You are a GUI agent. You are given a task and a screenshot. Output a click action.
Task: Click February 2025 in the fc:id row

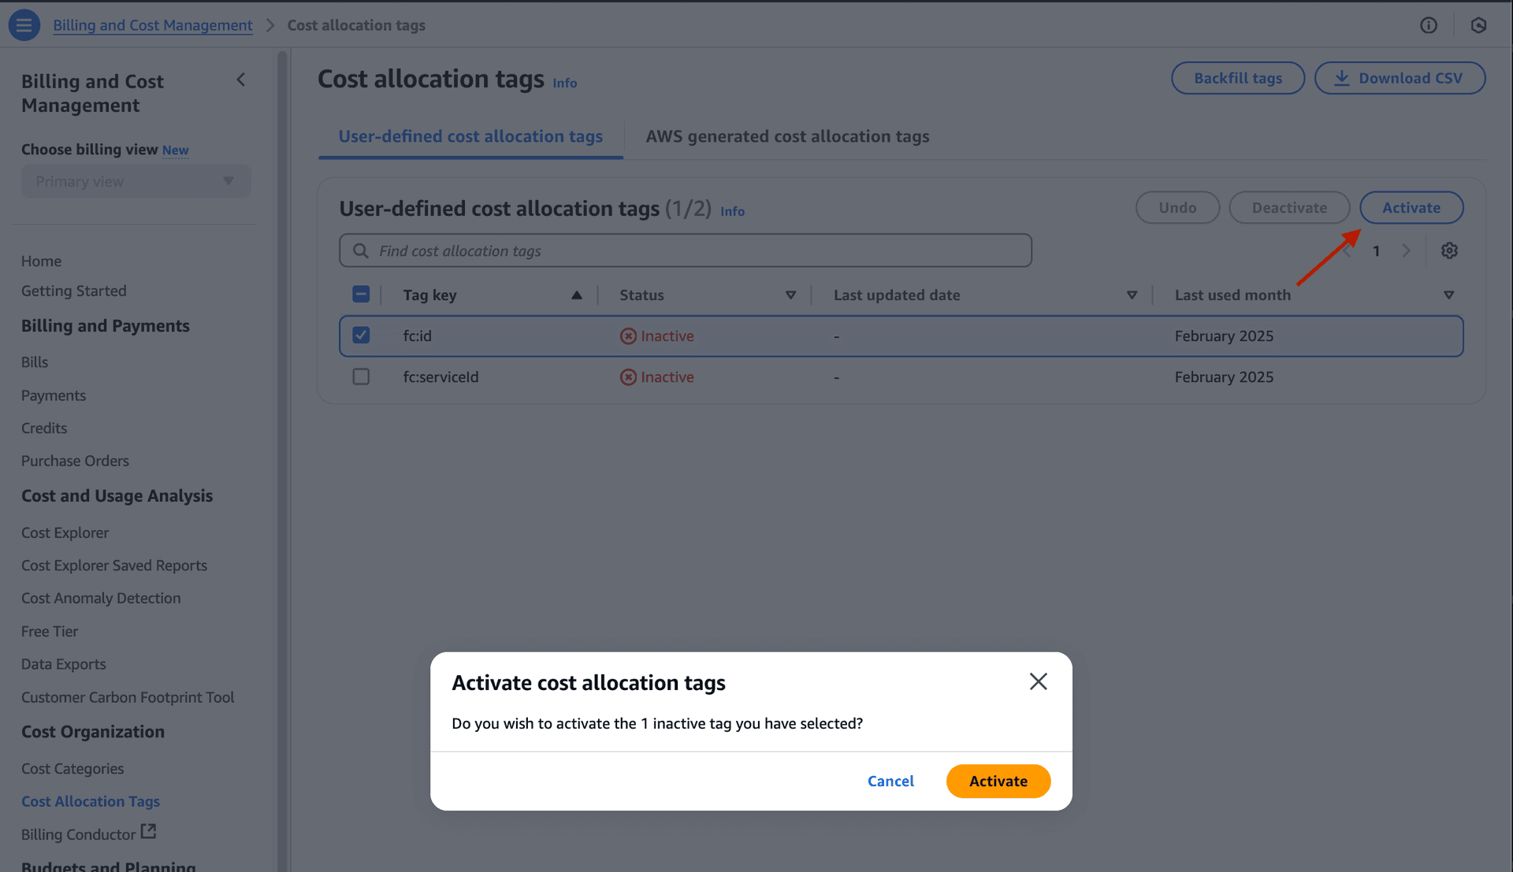[1224, 336]
